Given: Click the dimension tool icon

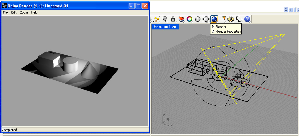Looking at the screenshot, I should [239, 19].
